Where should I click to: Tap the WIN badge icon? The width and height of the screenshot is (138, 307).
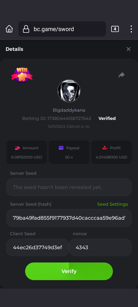pyautogui.click(x=22, y=75)
